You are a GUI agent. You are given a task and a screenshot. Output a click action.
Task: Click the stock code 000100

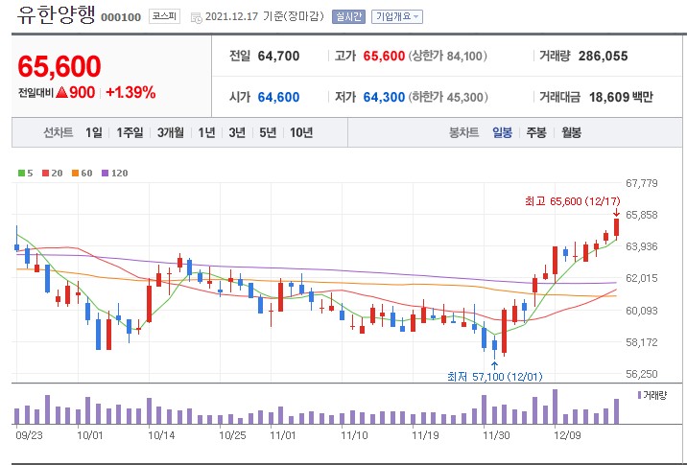121,17
